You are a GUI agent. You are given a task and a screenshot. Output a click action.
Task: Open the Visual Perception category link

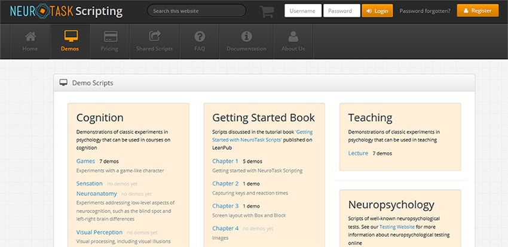[99, 232]
